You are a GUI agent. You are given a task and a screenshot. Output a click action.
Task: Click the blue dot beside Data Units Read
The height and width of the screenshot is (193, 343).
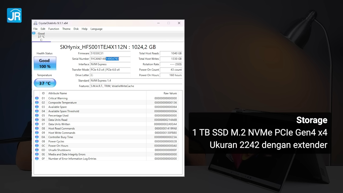coord(37,120)
